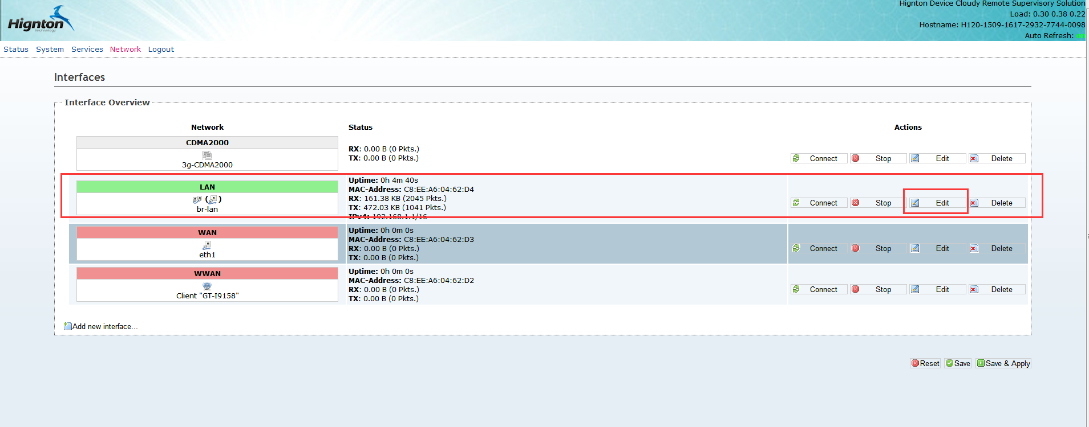Click the CDMA2000 3g interface icon
The width and height of the screenshot is (1089, 427).
(x=207, y=155)
